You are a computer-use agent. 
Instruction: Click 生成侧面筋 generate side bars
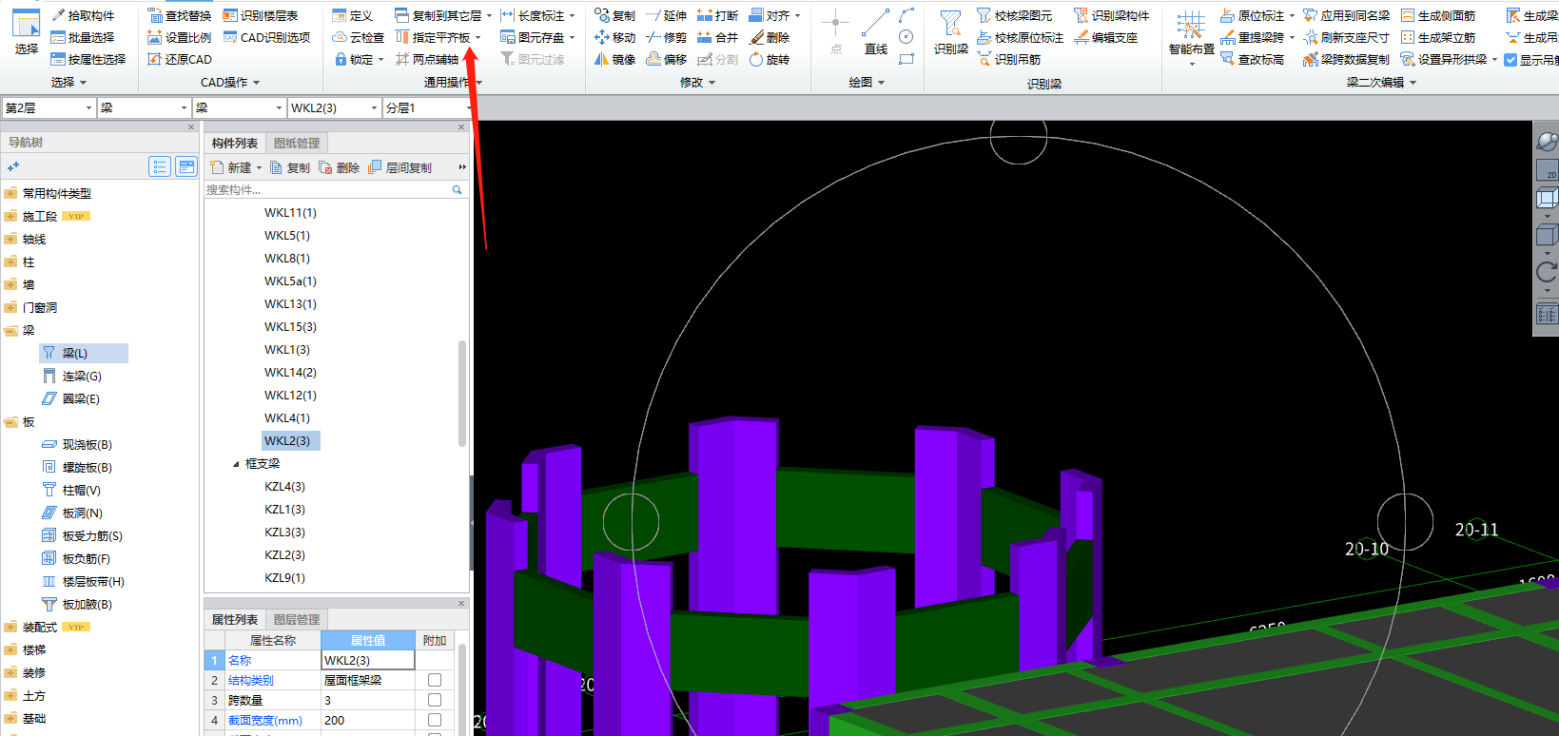(x=1438, y=15)
